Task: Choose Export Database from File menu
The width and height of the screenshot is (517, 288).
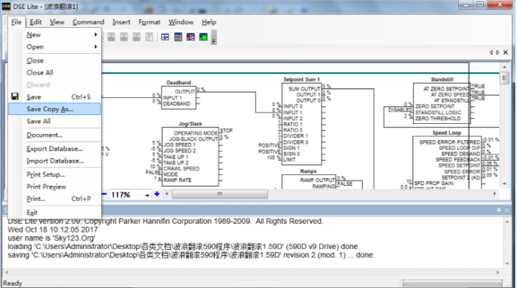Action: (55, 148)
